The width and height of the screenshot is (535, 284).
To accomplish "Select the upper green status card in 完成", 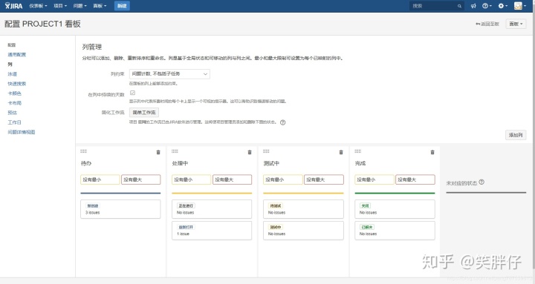I will tap(395, 209).
